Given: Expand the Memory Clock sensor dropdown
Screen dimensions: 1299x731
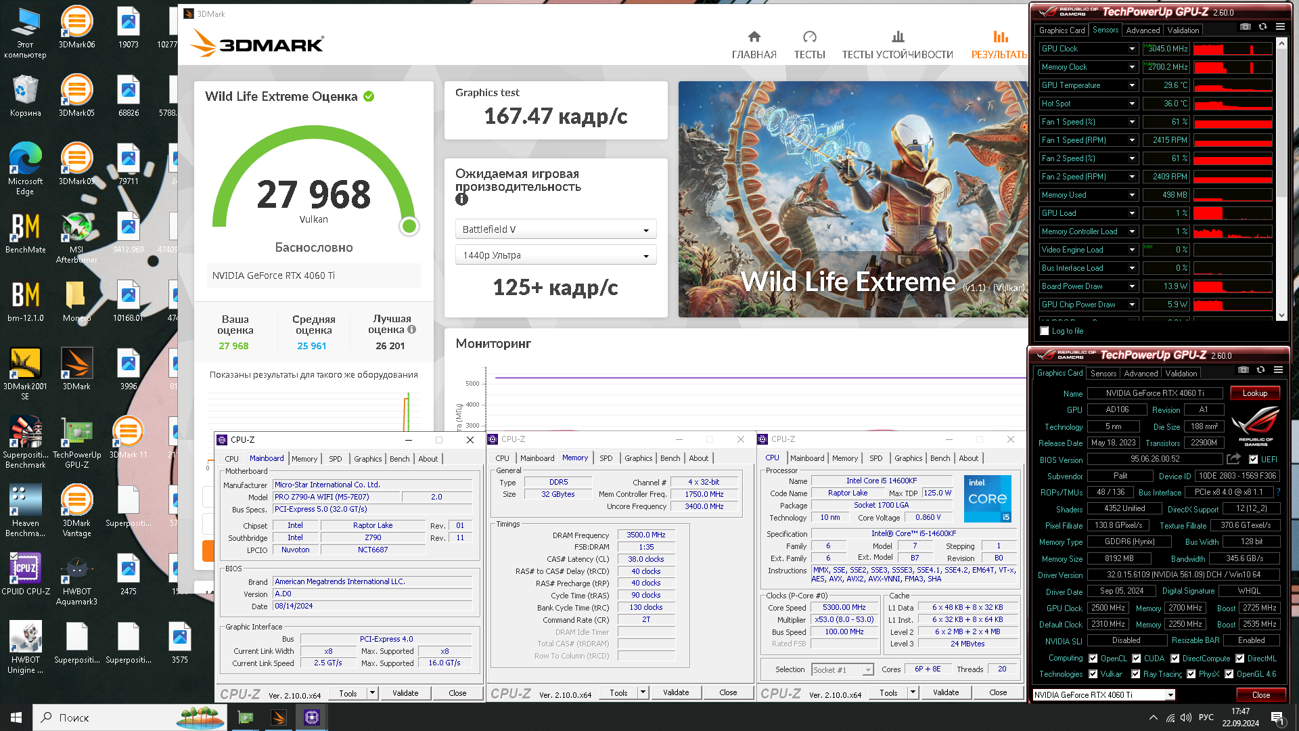Looking at the screenshot, I should pos(1132,67).
